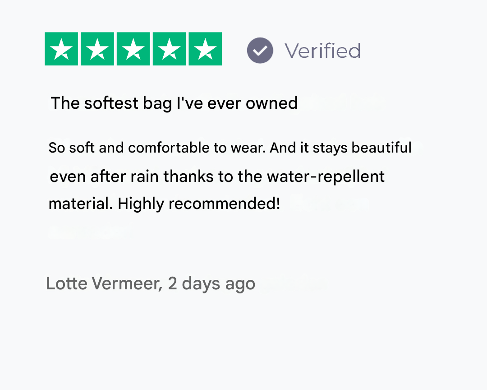The image size is (487, 390).
Task: Click the round verified checkmark badge
Action: tap(260, 50)
